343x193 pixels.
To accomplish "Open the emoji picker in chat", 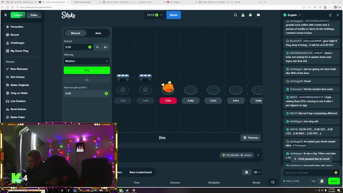I will tap(336, 173).
